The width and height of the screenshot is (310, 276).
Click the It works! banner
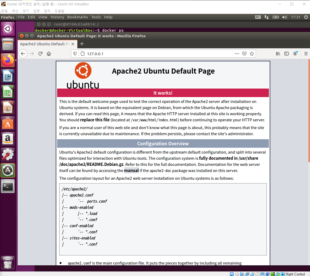point(163,93)
